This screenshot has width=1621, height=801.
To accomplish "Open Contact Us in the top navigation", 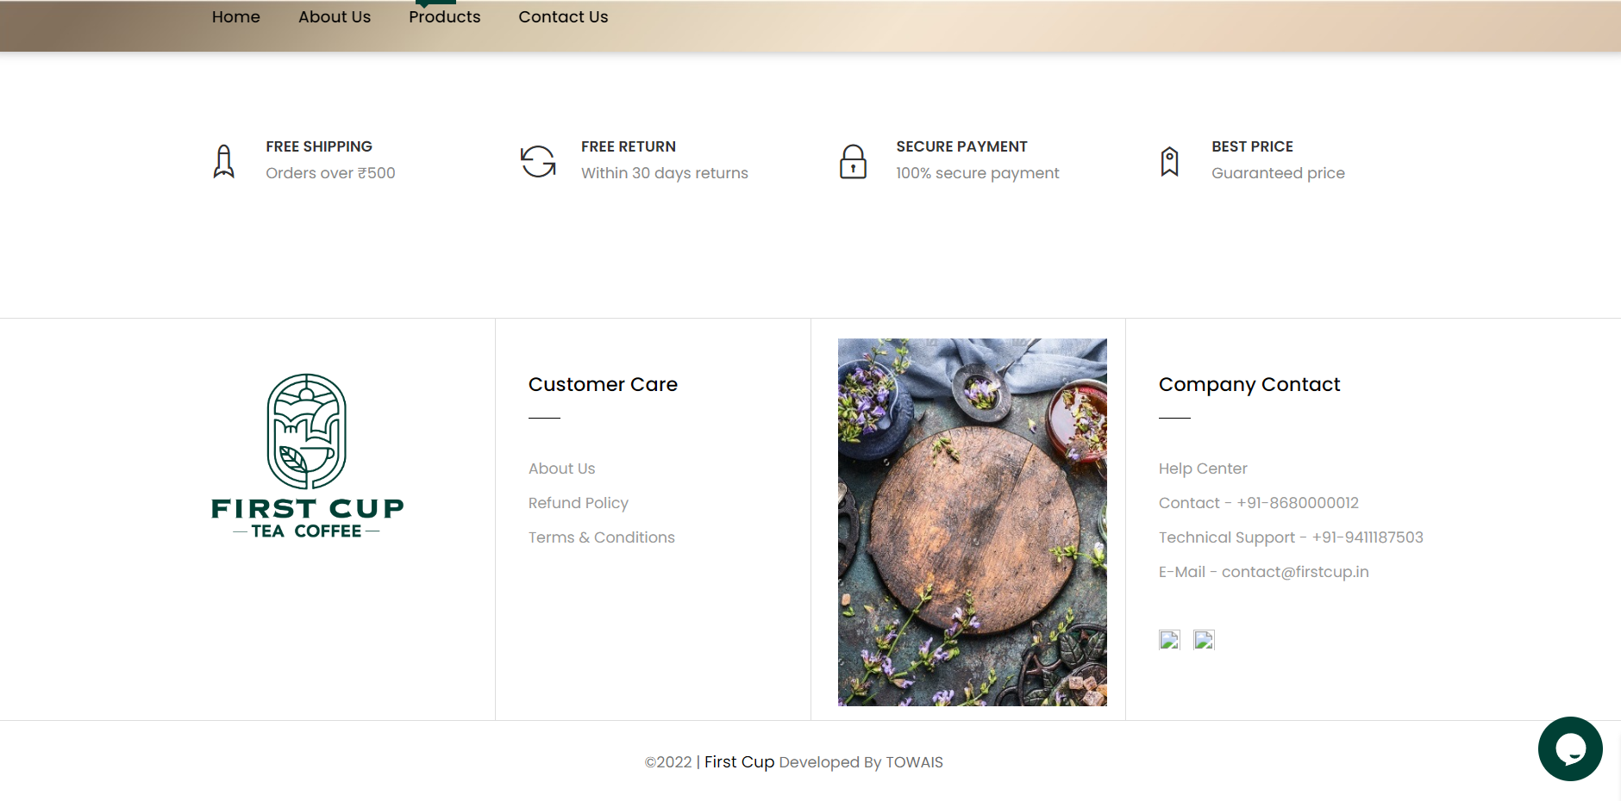I will click(x=563, y=17).
